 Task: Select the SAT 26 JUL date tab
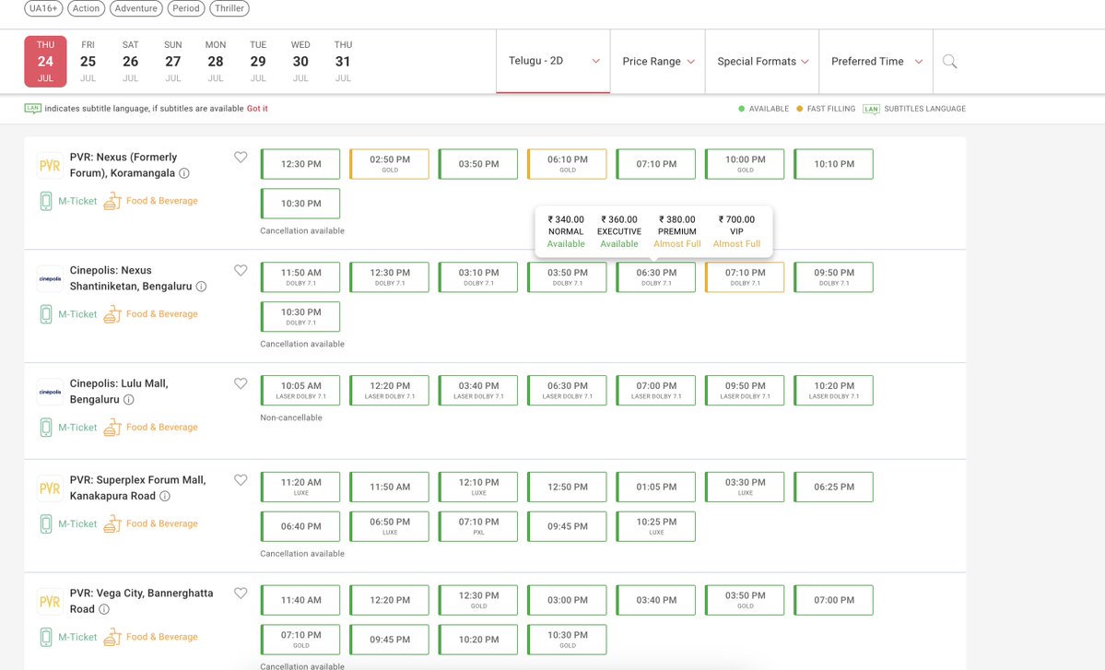point(130,62)
